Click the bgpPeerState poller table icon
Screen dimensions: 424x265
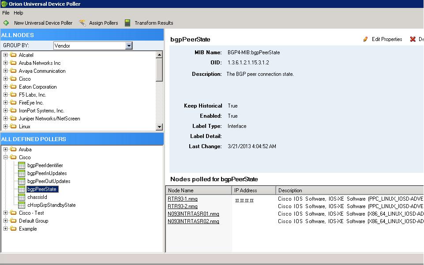pyautogui.click(x=22, y=189)
